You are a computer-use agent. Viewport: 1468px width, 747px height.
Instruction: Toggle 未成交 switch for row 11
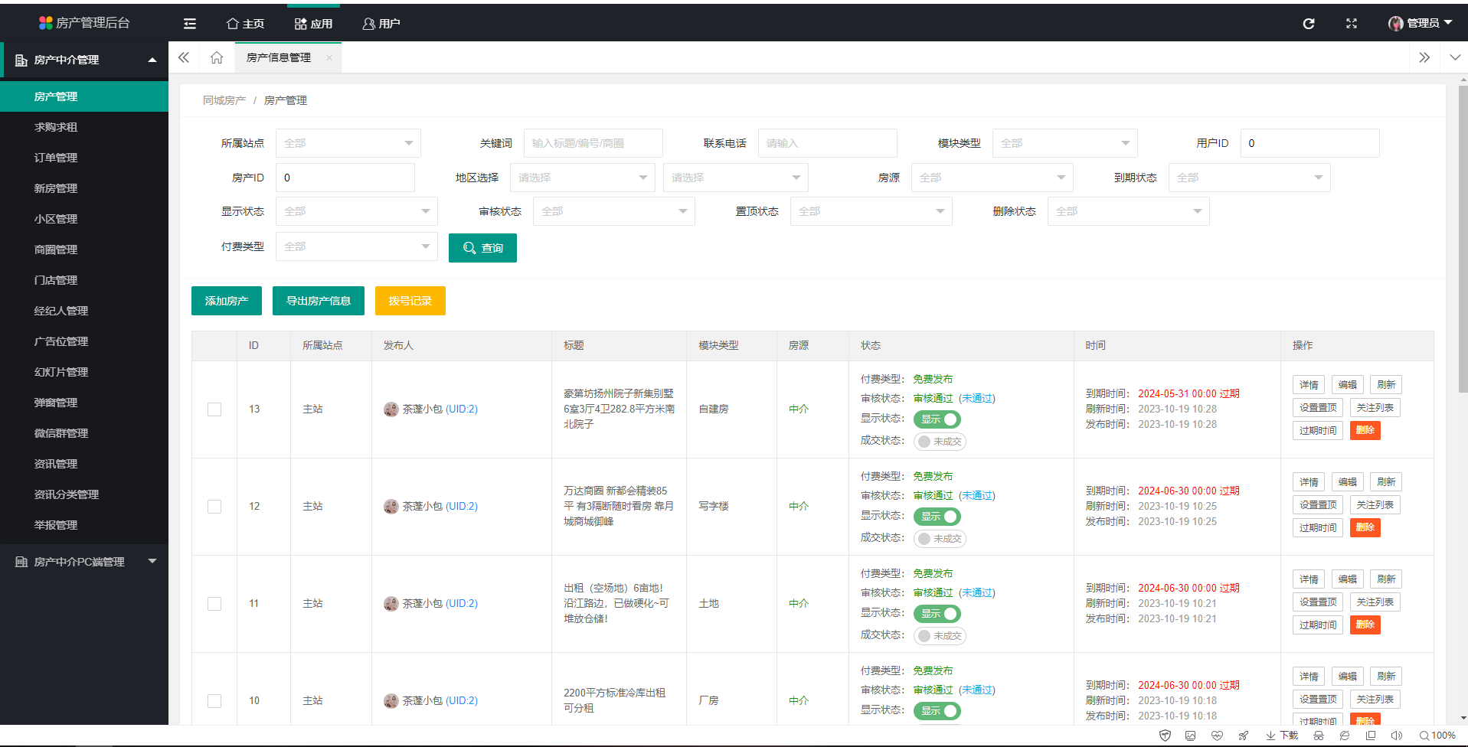coord(940,636)
